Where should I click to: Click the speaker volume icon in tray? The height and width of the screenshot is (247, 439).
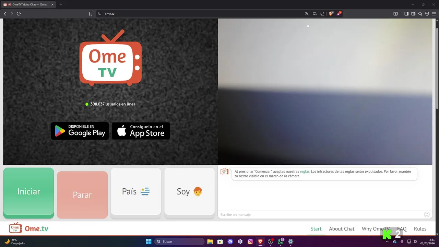pos(415,242)
